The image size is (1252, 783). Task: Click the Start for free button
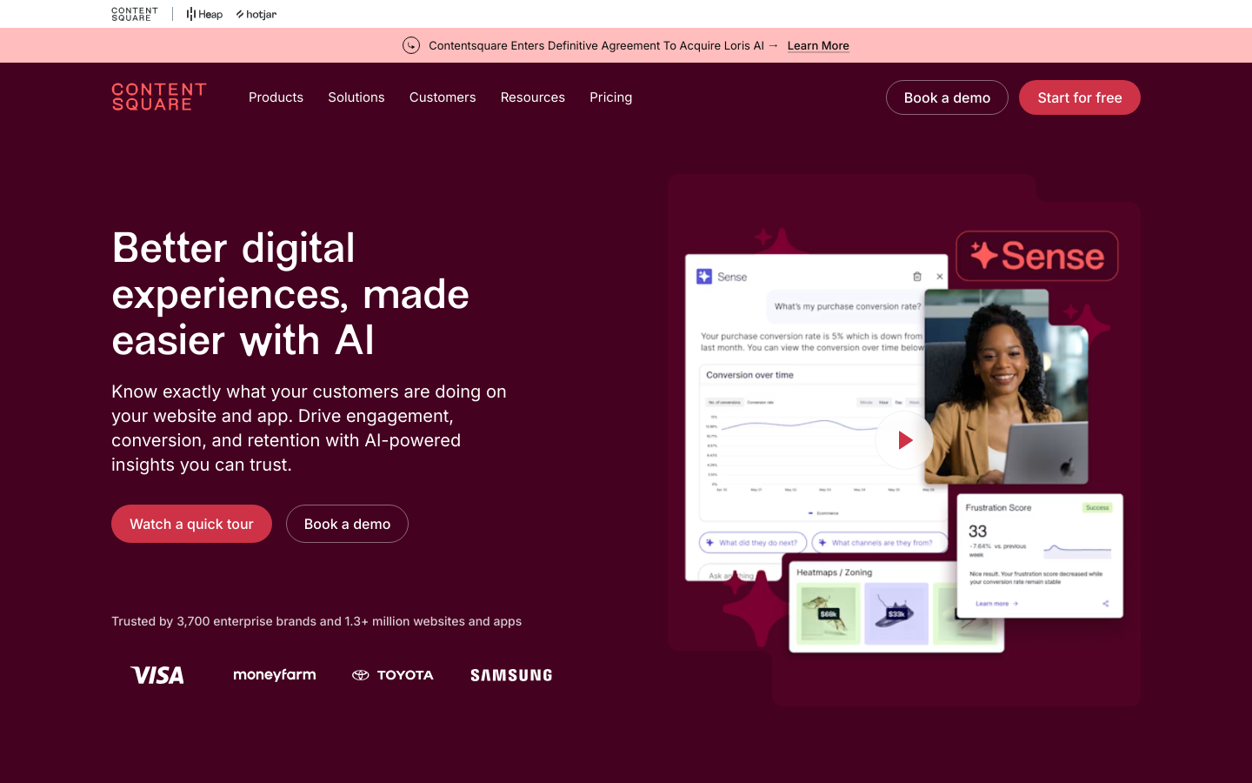pos(1079,97)
